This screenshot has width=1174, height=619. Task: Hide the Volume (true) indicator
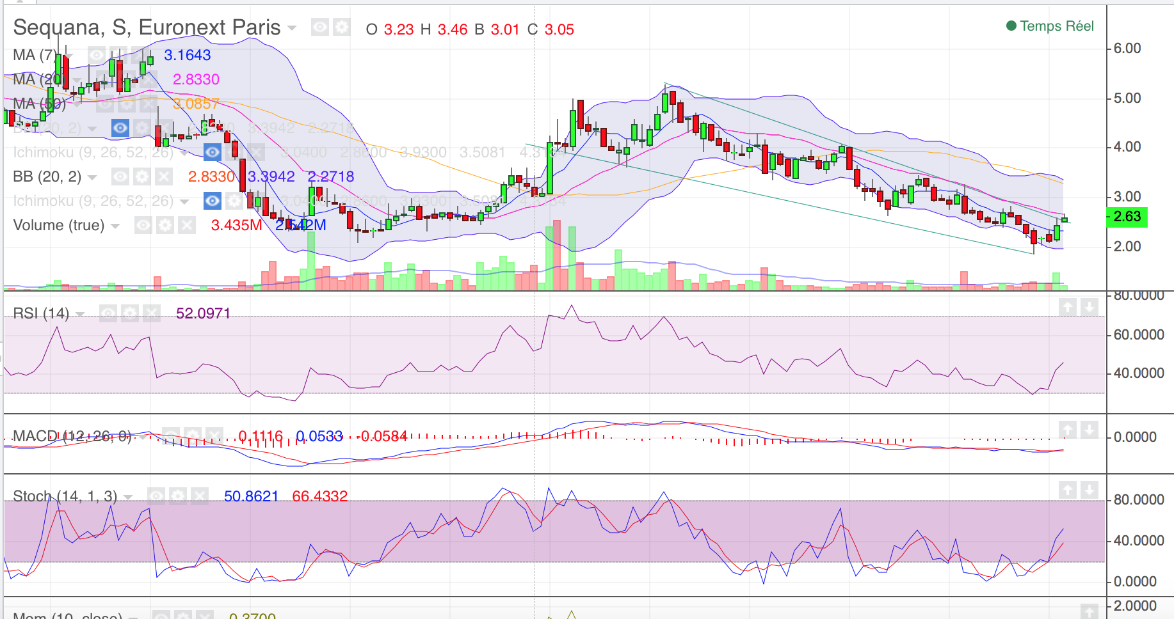tap(143, 225)
